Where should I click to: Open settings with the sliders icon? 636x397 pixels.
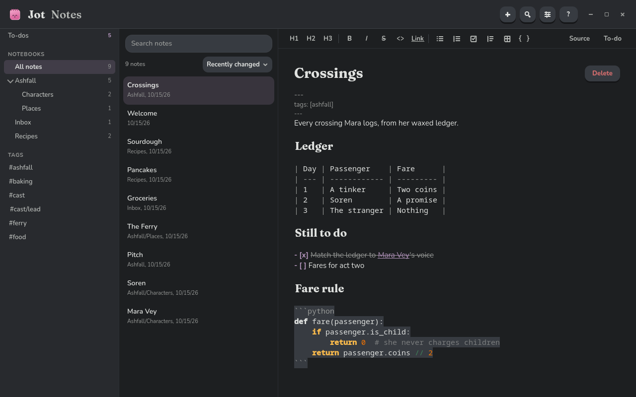click(x=547, y=14)
